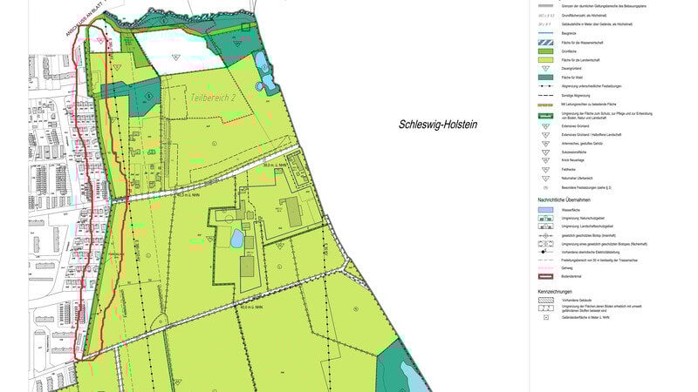Viewport: 698px width, 392px height.
Task: Click the Kennzeichnungen legend heading
Action: click(x=556, y=290)
